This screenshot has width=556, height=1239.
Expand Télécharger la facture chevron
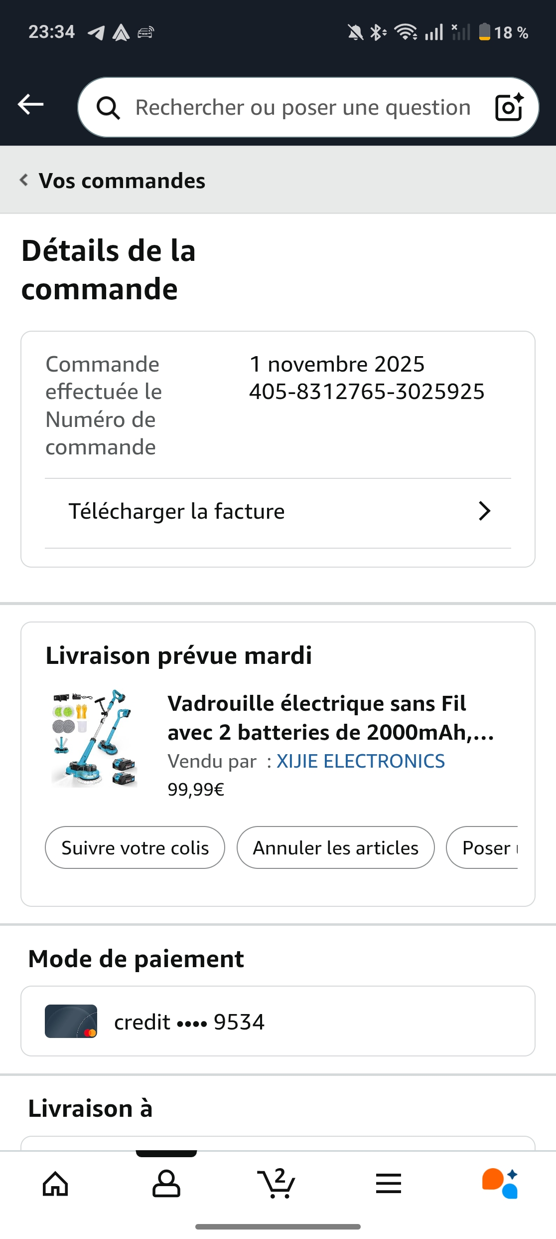click(x=484, y=511)
